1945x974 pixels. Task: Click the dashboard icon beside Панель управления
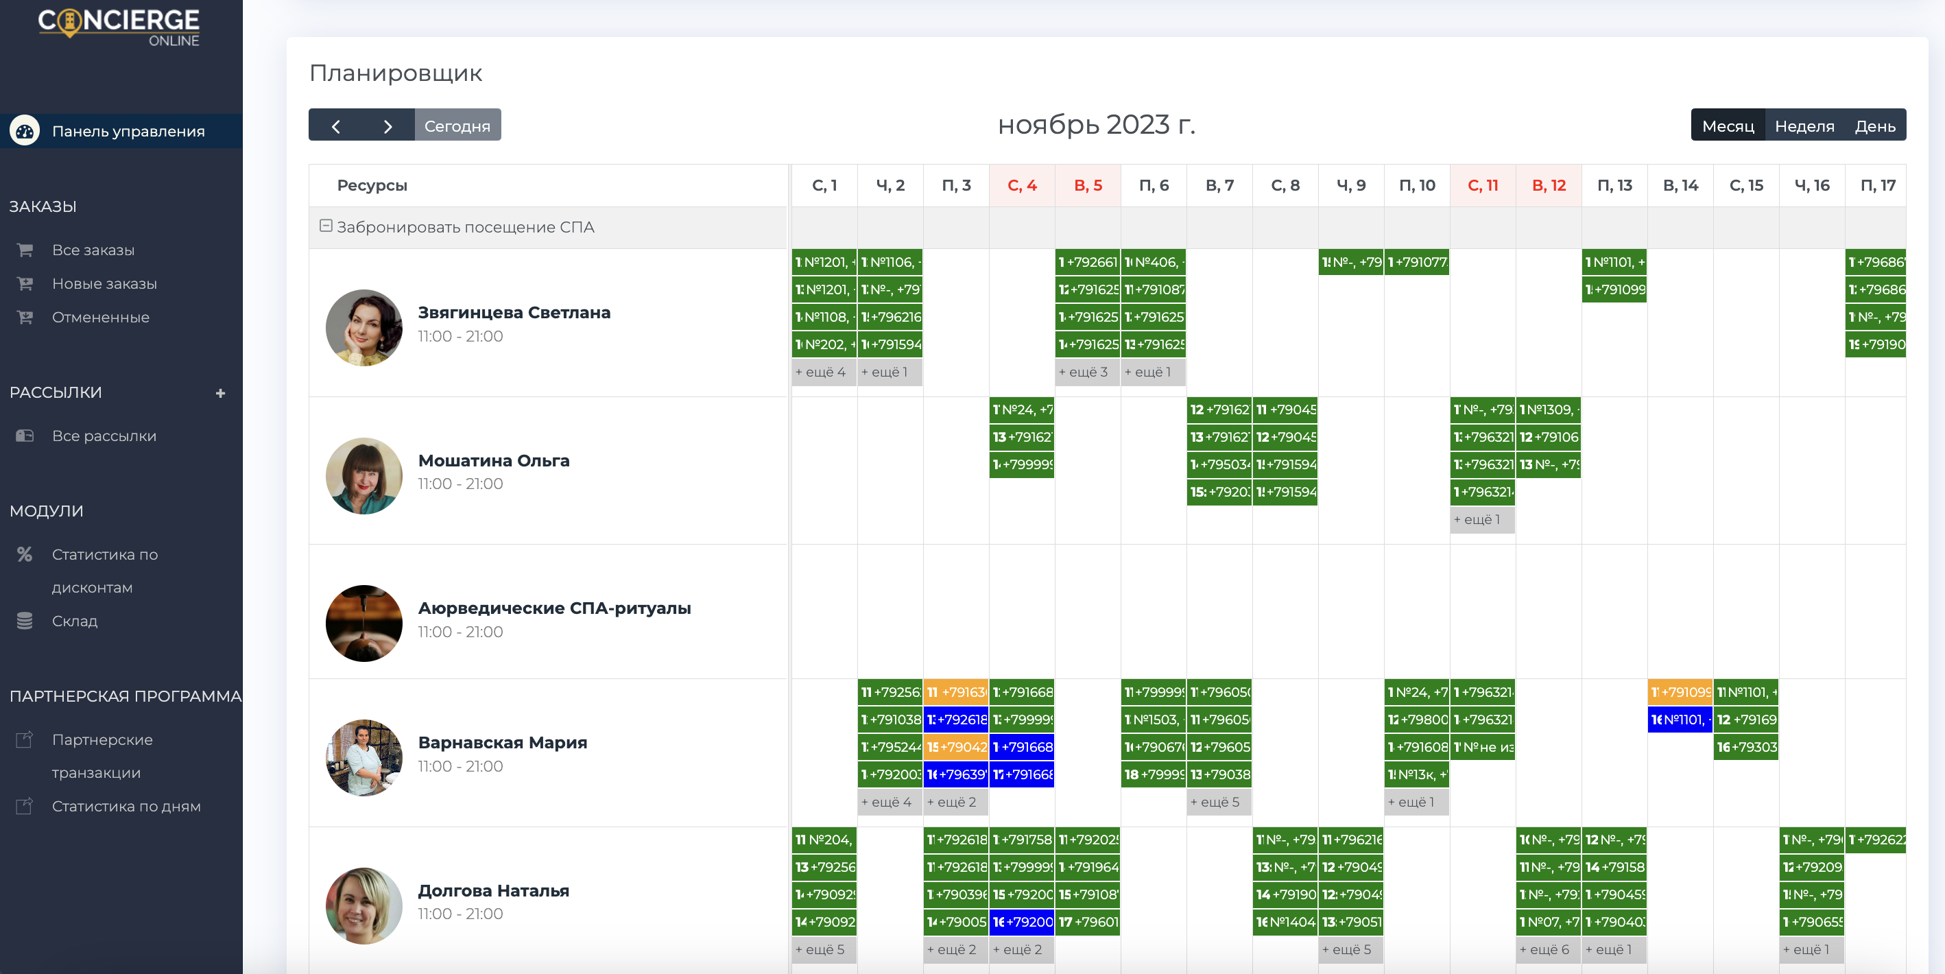pos(25,132)
